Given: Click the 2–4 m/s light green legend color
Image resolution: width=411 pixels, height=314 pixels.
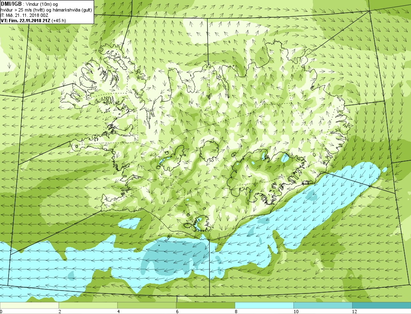Looking at the screenshot, I should click(x=88, y=305).
